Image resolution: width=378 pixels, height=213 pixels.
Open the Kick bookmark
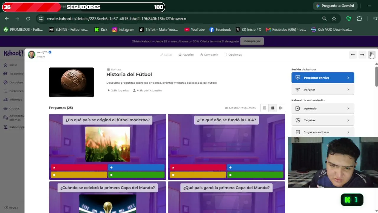click(101, 30)
